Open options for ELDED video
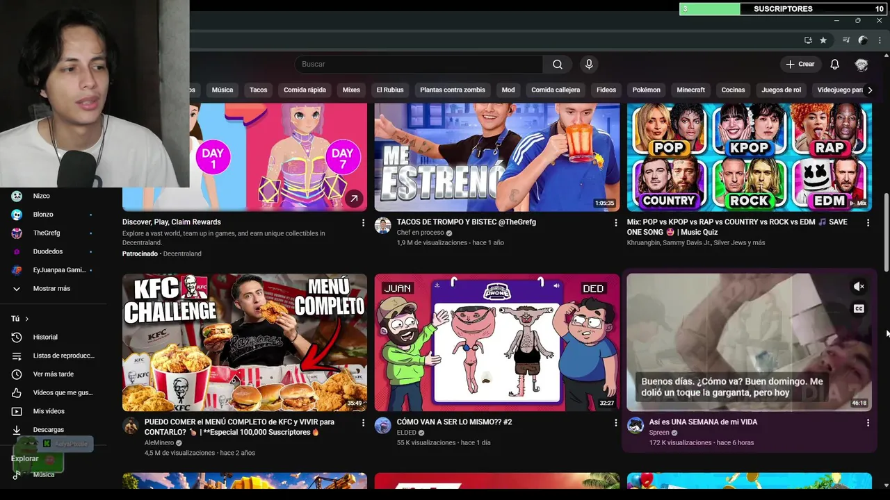Viewport: 890px width, 500px height. tap(615, 422)
